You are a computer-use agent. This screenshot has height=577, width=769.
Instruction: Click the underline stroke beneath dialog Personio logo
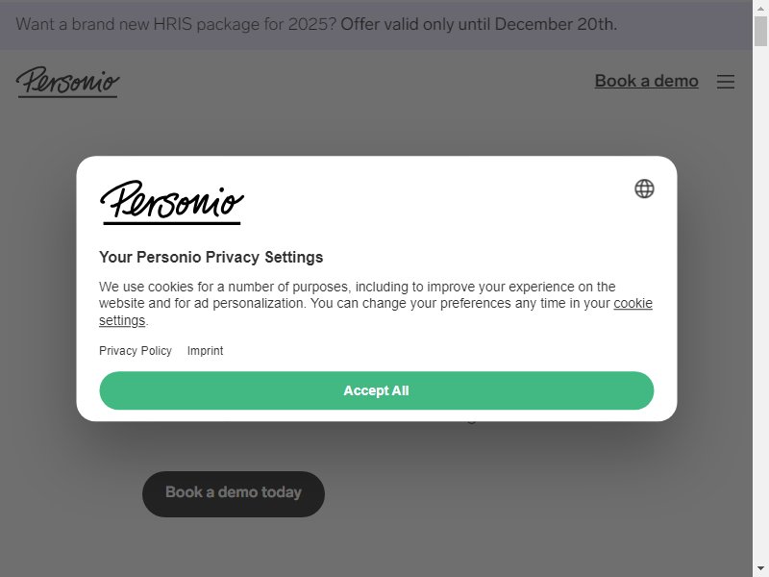[172, 223]
